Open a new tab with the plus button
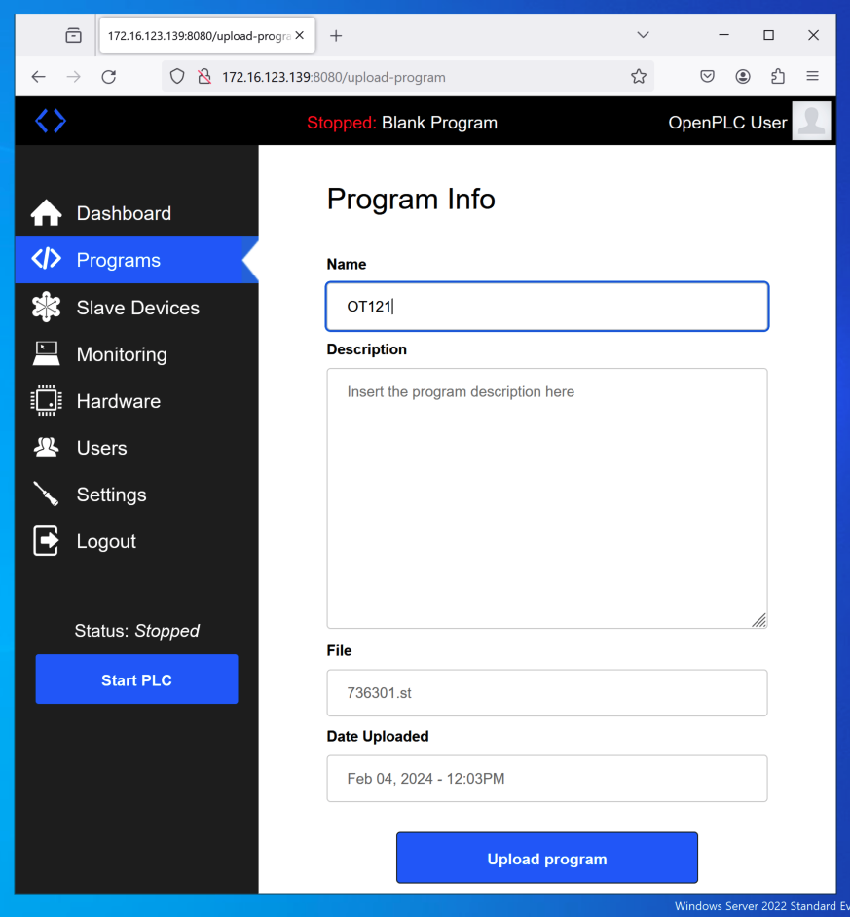850x917 pixels. click(x=336, y=36)
